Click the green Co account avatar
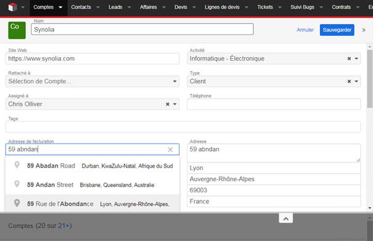This screenshot has width=373, height=241. [x=17, y=30]
